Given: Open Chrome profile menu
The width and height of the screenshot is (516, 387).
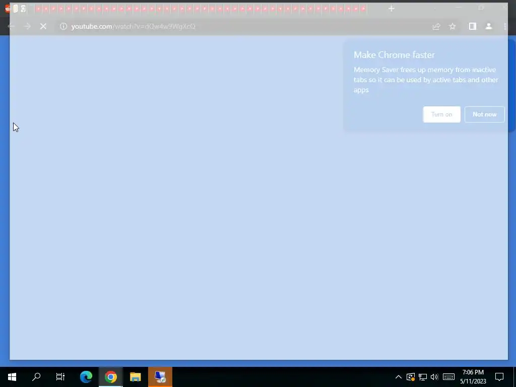Looking at the screenshot, I should pos(489,26).
